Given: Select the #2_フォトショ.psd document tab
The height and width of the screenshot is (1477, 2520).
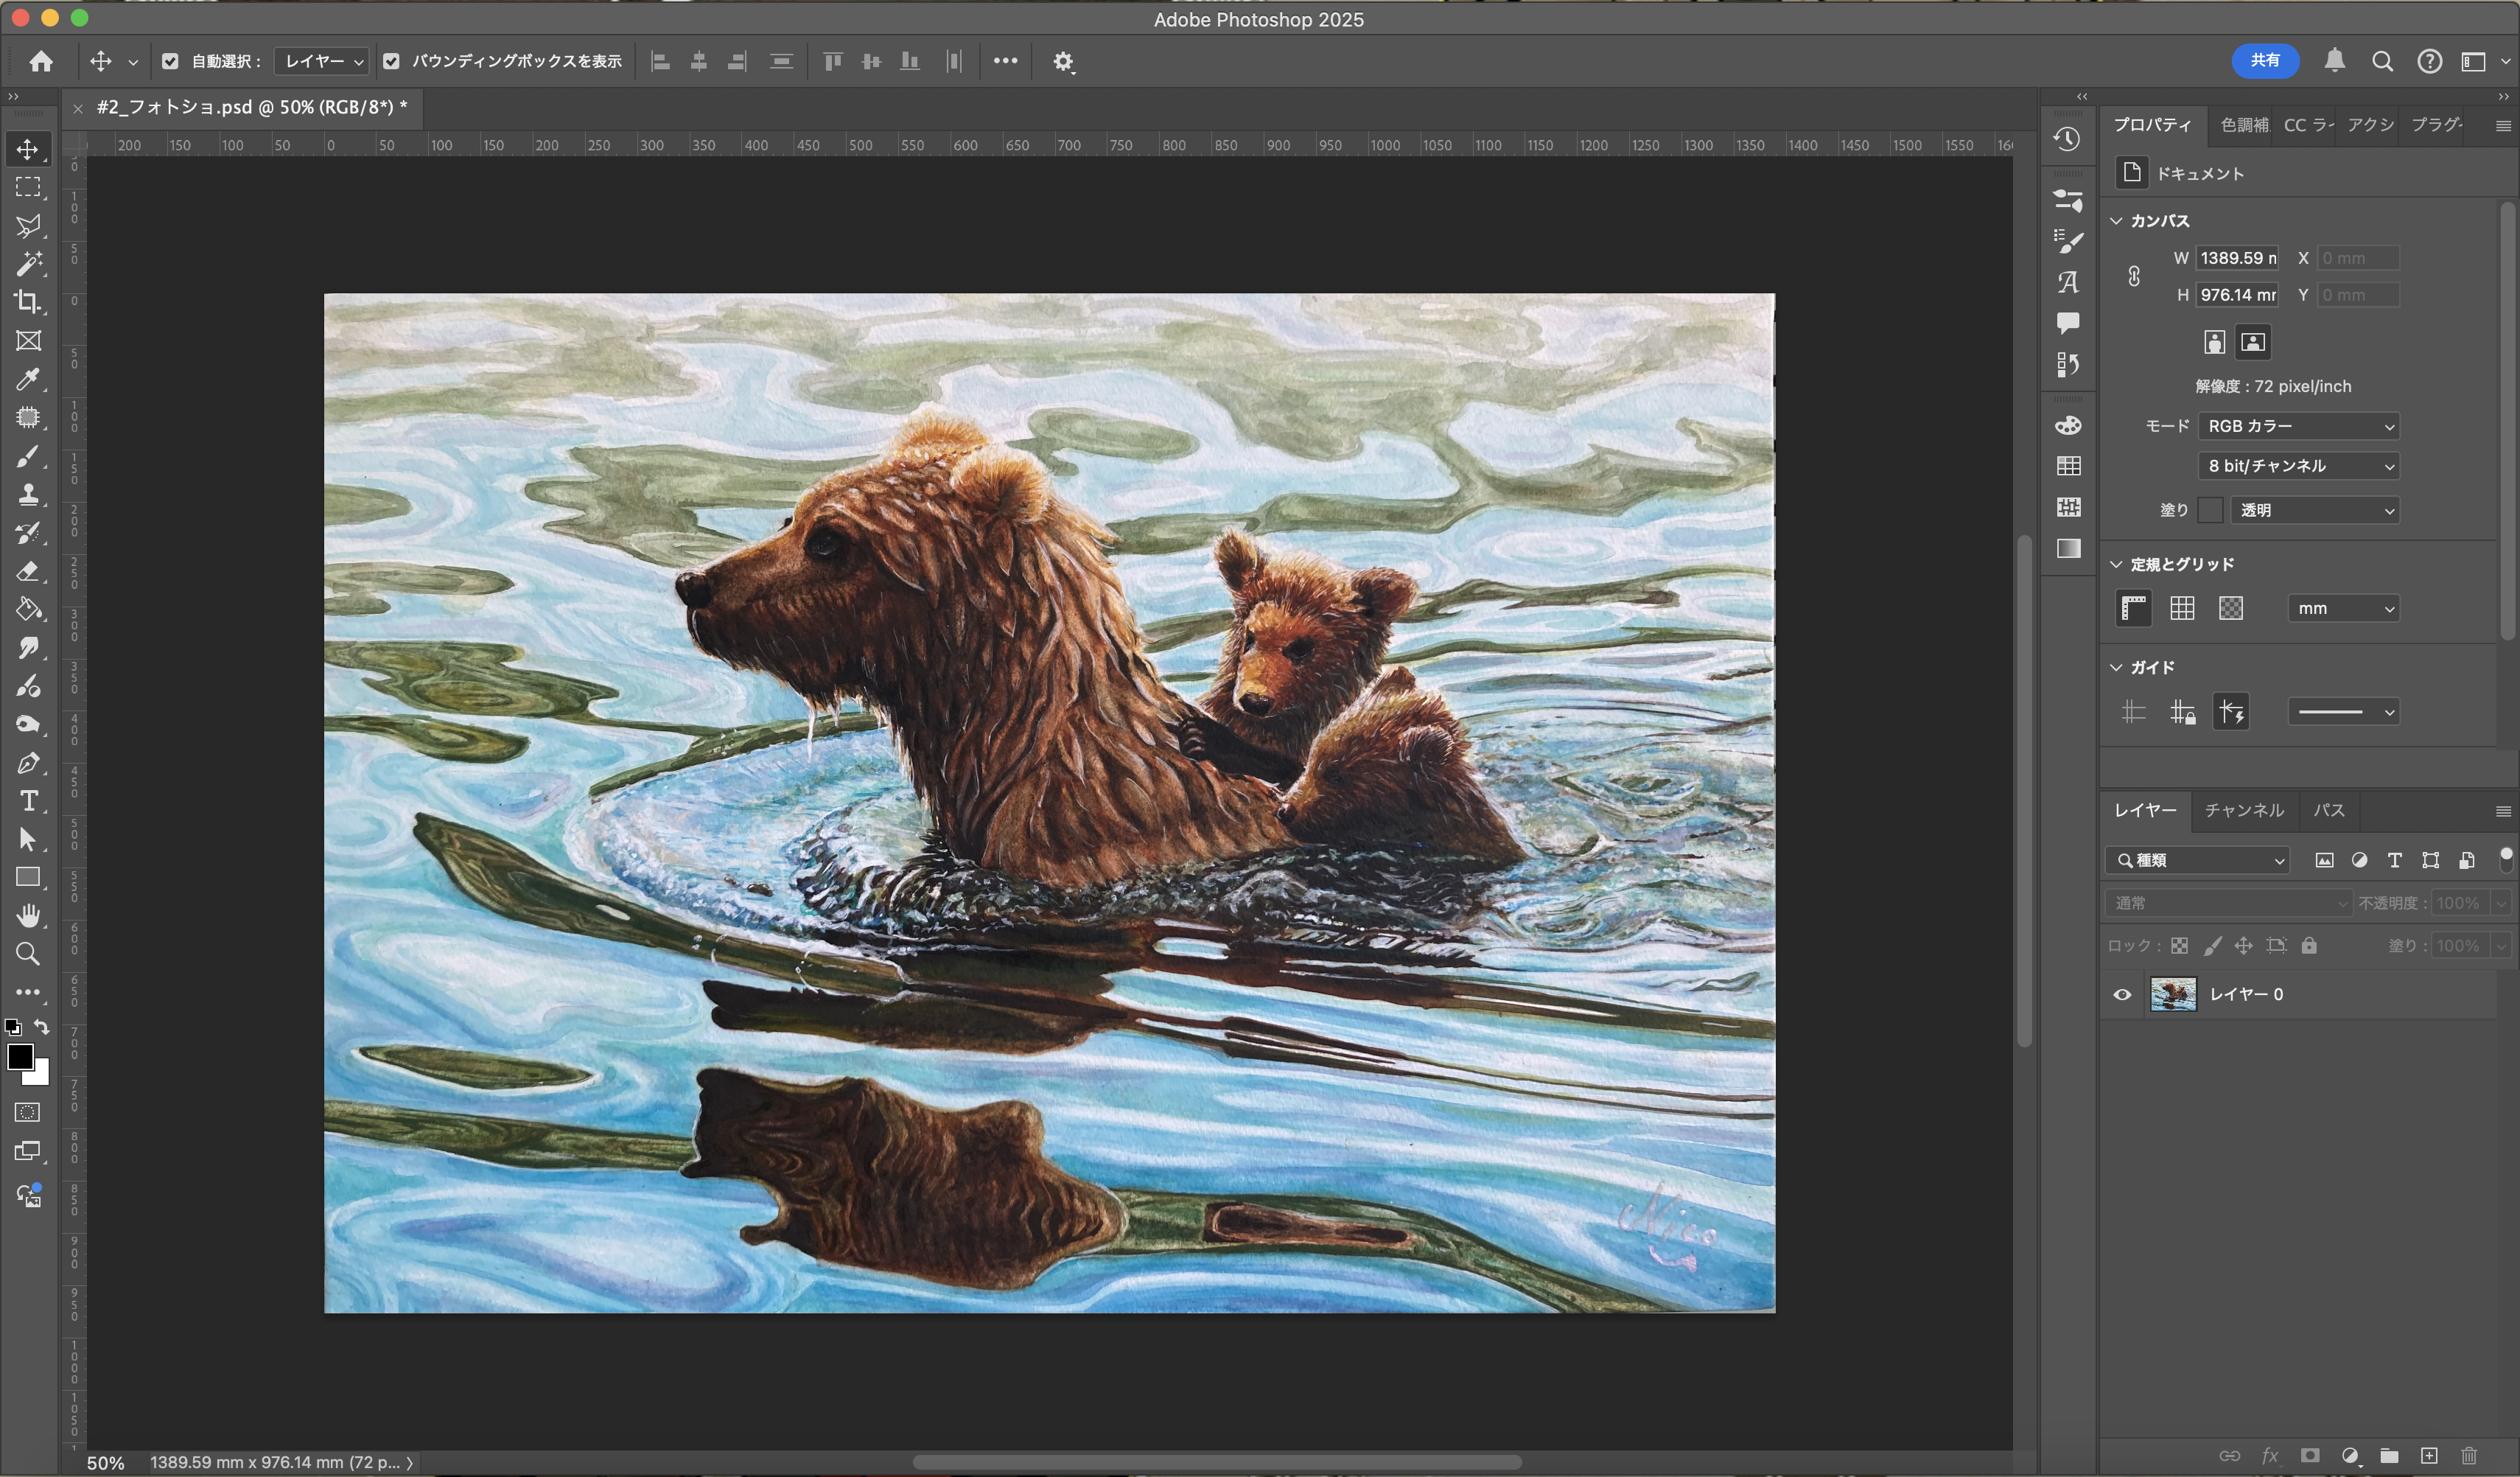Looking at the screenshot, I should pyautogui.click(x=251, y=107).
